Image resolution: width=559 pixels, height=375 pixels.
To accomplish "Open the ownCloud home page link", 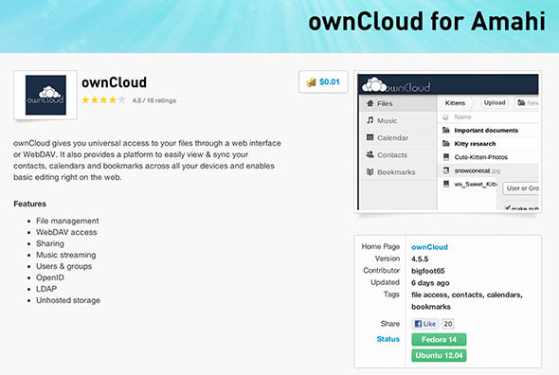I will tap(429, 247).
